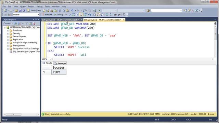The width and height of the screenshot is (219, 123).
Task: Split the editor using the splitter icon
Action: (x=215, y=24)
